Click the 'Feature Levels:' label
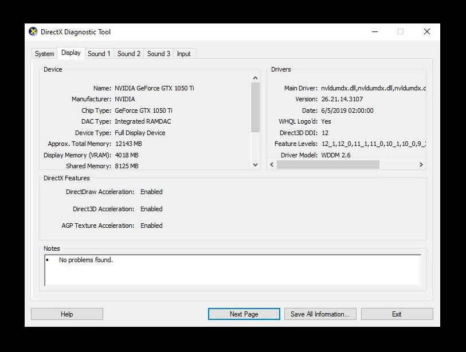The image size is (466, 352). [x=296, y=144]
